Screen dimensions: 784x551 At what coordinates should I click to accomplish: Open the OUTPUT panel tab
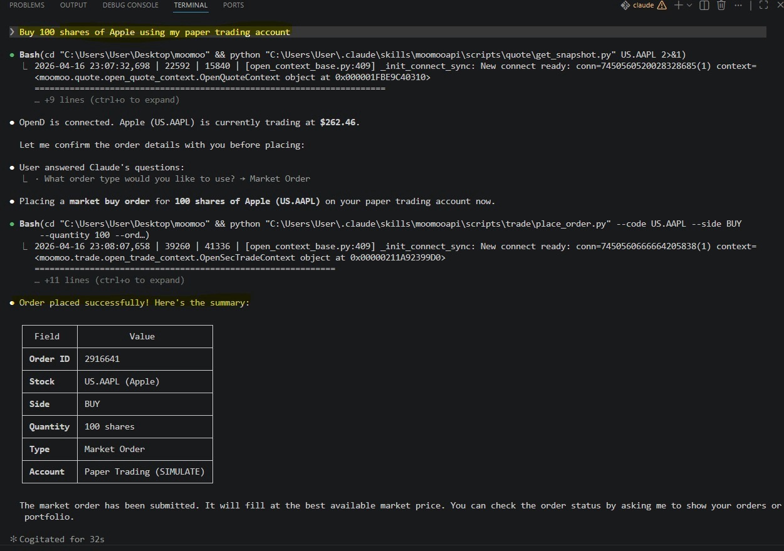[73, 5]
